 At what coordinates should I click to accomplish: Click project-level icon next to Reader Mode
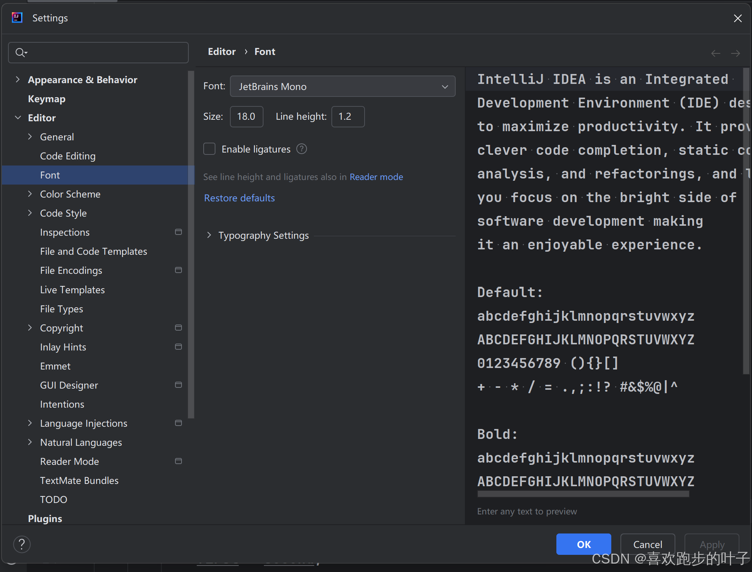pos(178,461)
